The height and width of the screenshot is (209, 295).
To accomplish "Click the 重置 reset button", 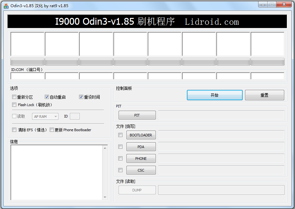I will (264, 95).
